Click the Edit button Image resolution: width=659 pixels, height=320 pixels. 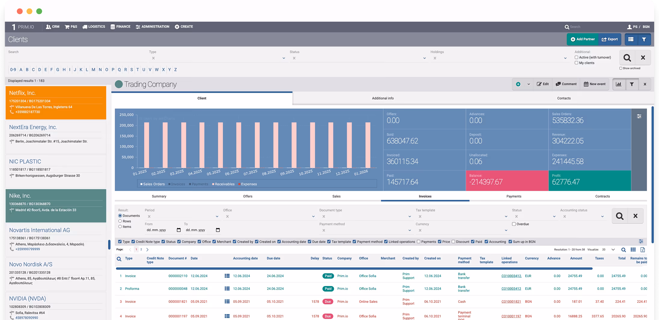543,84
